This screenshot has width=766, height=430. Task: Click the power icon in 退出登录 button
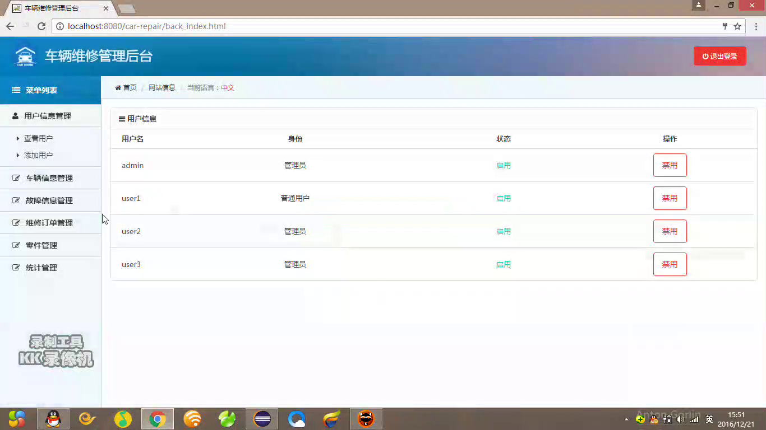point(705,57)
